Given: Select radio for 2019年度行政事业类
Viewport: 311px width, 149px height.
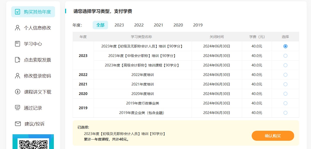Looking at the screenshot, I should 285,103.
